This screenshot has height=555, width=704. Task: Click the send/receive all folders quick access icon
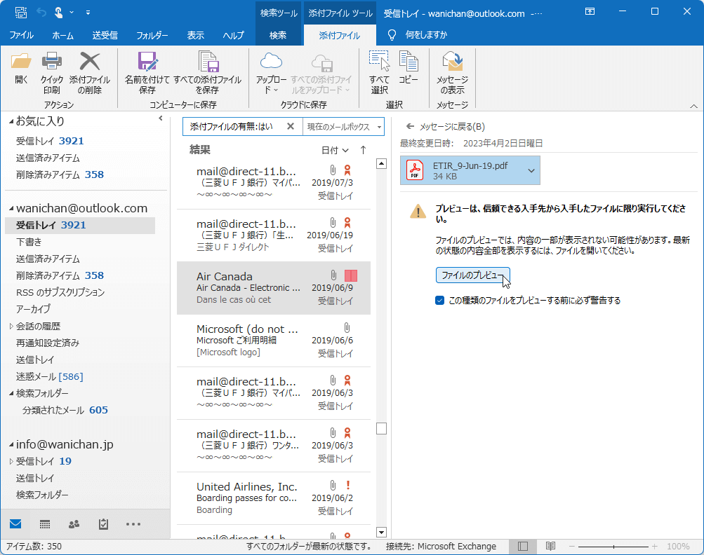point(20,13)
